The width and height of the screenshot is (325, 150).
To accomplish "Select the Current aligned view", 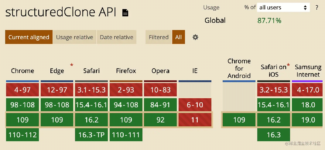I will pyautogui.click(x=29, y=37).
